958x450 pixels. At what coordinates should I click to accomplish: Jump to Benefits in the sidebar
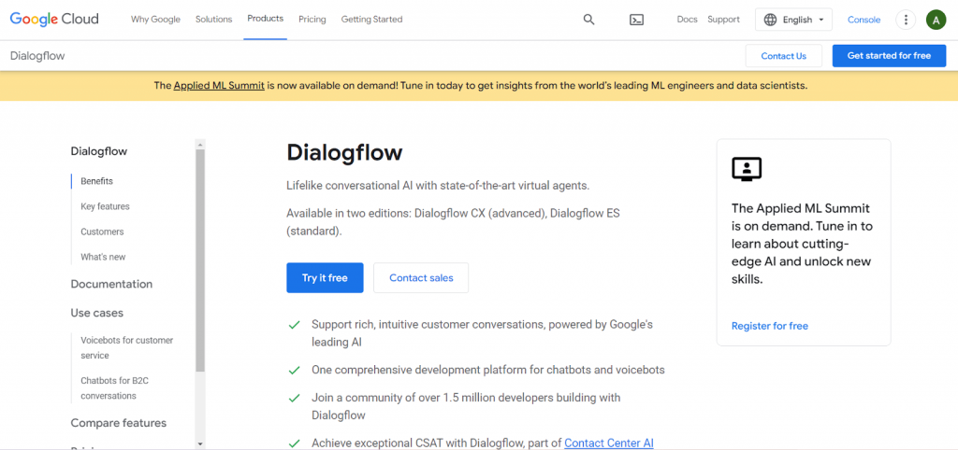pos(96,181)
